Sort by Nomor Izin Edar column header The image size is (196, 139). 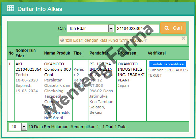[x=26, y=53]
